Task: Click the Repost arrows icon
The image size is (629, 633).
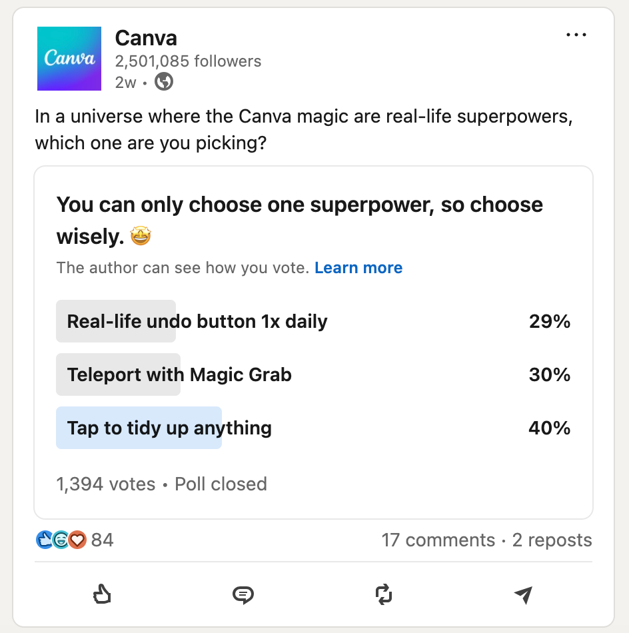Action: pyautogui.click(x=385, y=595)
